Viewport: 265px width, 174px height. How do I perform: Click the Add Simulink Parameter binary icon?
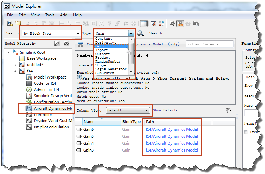70,24
